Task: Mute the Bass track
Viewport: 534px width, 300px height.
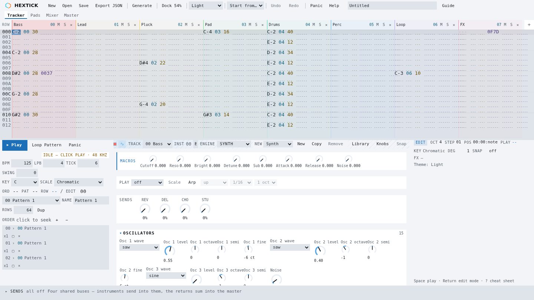Action: 59,25
